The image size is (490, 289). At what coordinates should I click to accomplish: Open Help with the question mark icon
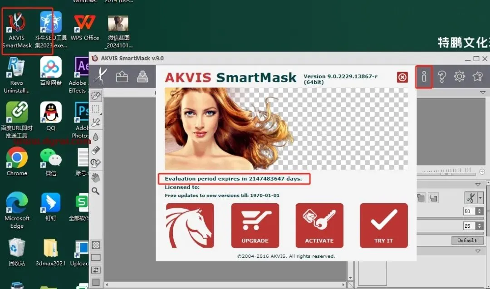[x=442, y=77]
